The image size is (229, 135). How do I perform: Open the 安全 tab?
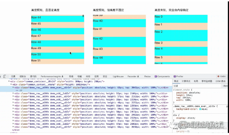[105, 76]
